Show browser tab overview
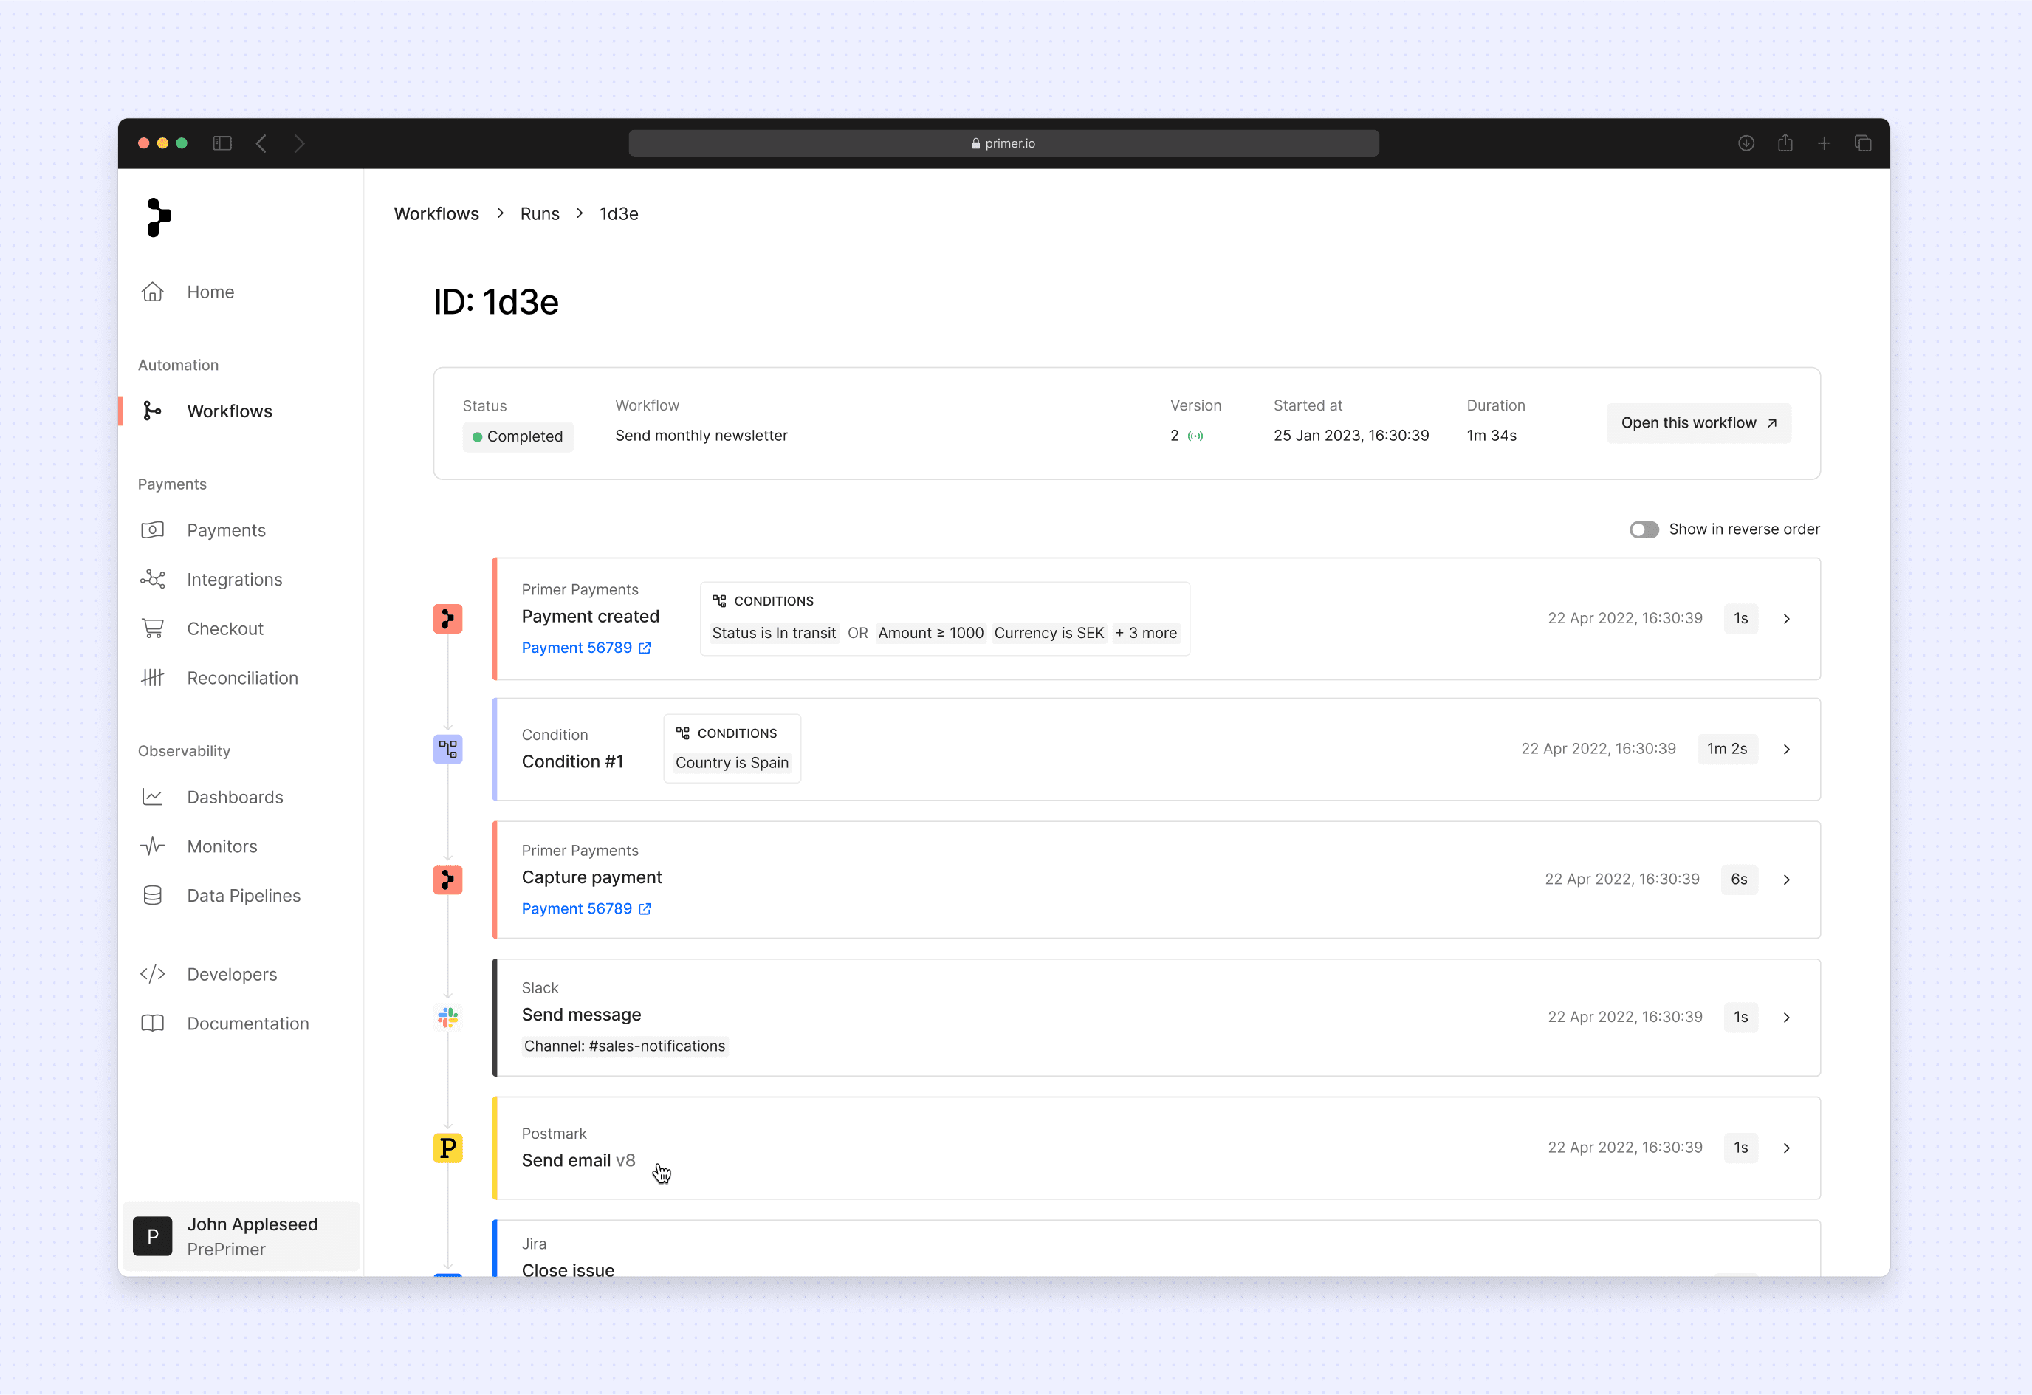The width and height of the screenshot is (2032, 1395). (x=1863, y=143)
